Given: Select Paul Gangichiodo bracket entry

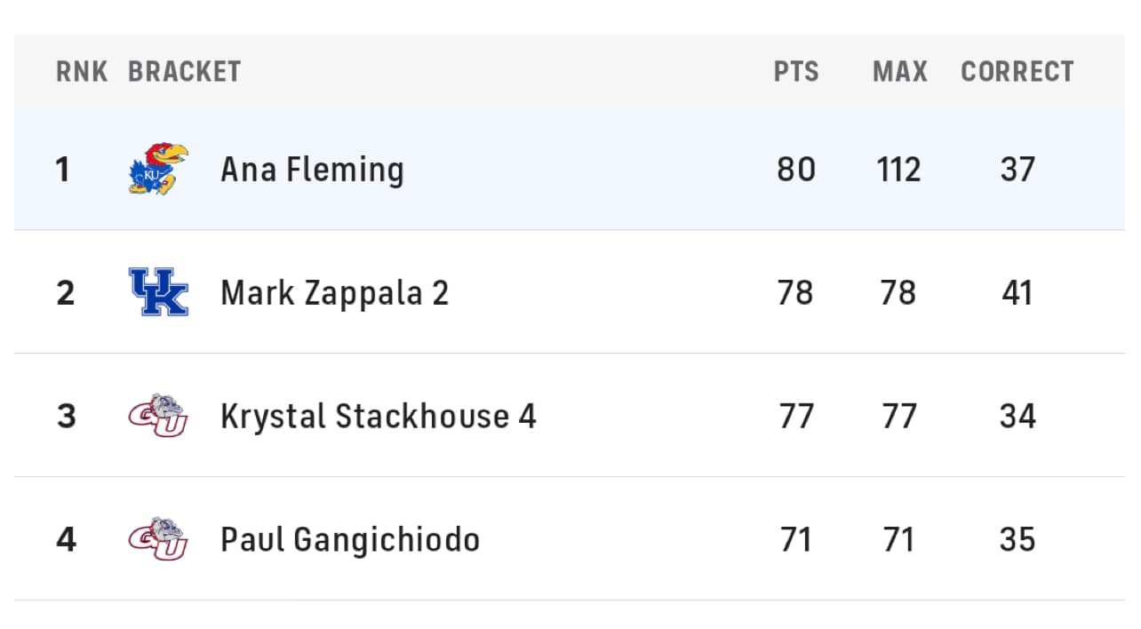Looking at the screenshot, I should point(350,539).
